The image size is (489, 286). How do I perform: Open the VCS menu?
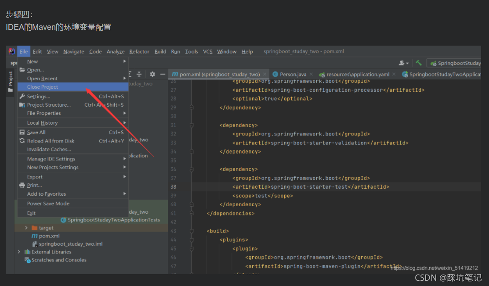click(x=207, y=52)
